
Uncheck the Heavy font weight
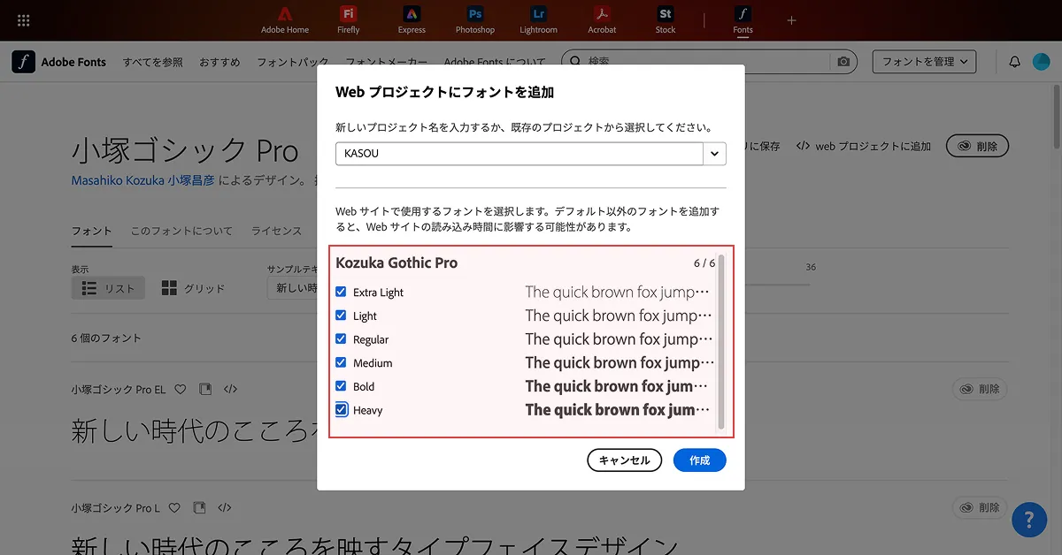342,410
